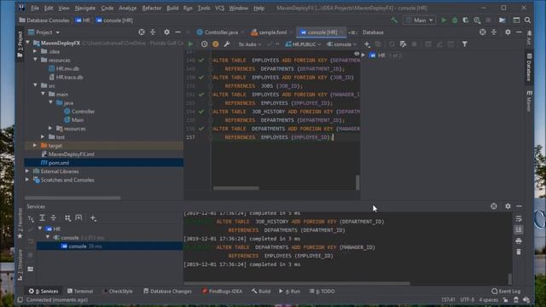This screenshot has width=546, height=307.
Task: Run with coverage icon in main toolbar
Action: coord(466,20)
